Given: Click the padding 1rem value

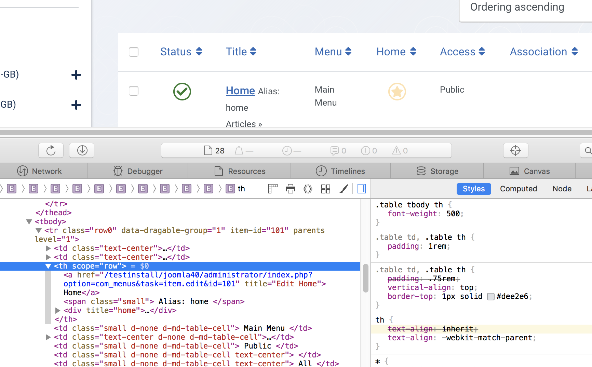Looking at the screenshot, I should pyautogui.click(x=437, y=246).
